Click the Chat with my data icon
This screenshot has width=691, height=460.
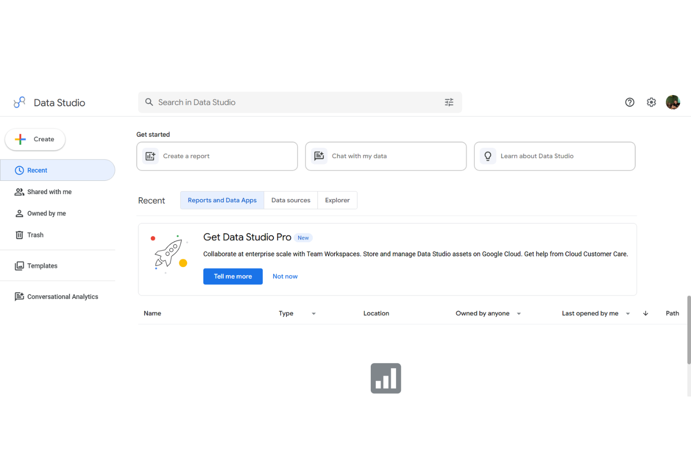[x=319, y=156]
